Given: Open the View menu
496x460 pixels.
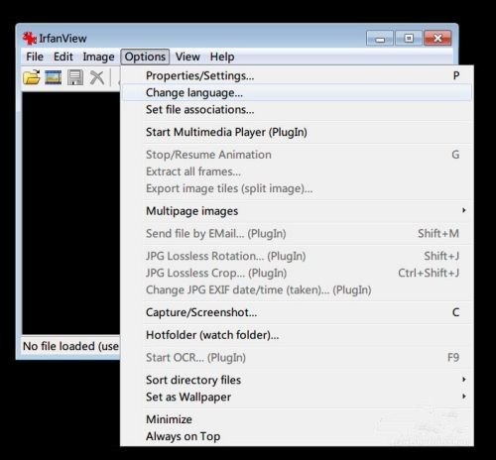Looking at the screenshot, I should point(187,57).
